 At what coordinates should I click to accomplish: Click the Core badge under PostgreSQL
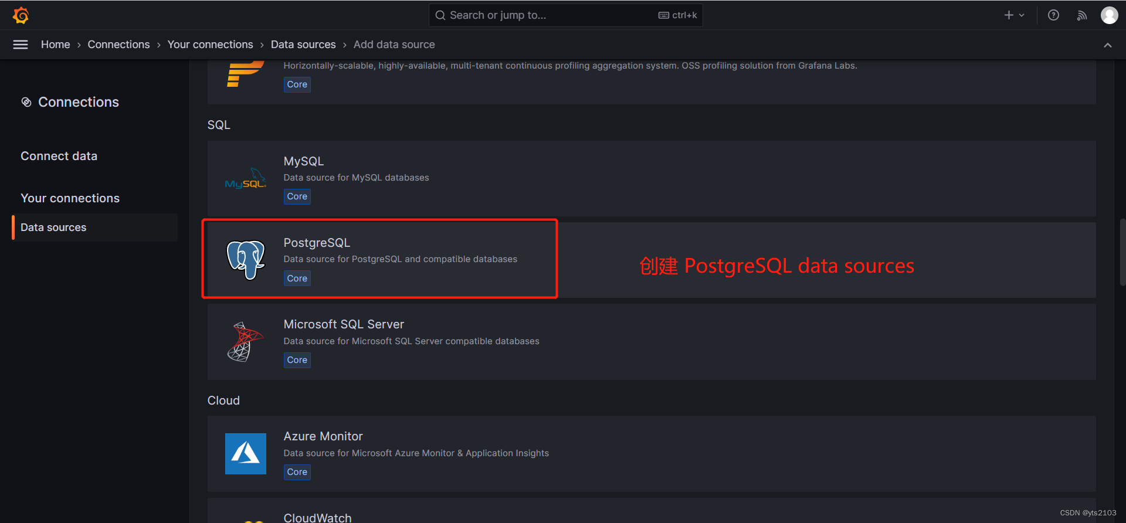(297, 279)
